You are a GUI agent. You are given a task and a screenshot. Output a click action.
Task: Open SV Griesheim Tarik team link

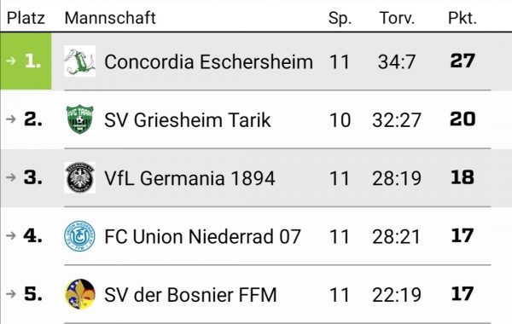point(188,120)
